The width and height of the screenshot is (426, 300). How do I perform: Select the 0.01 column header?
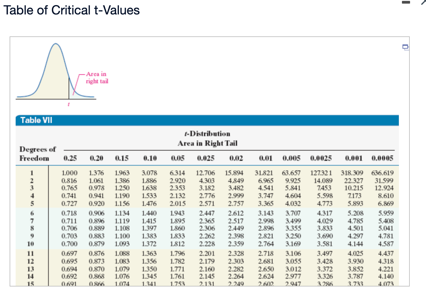pyautogui.click(x=266, y=158)
